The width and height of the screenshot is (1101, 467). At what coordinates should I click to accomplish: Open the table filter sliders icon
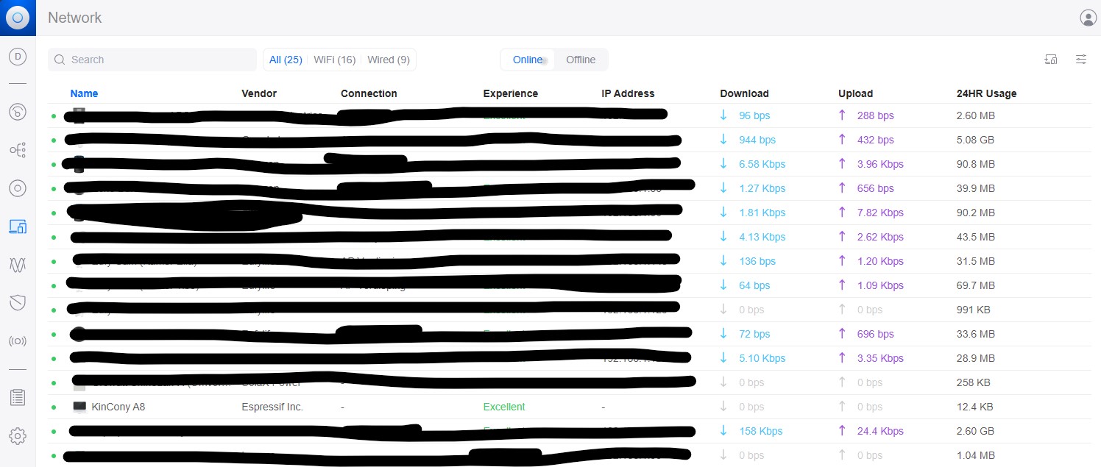[1081, 60]
